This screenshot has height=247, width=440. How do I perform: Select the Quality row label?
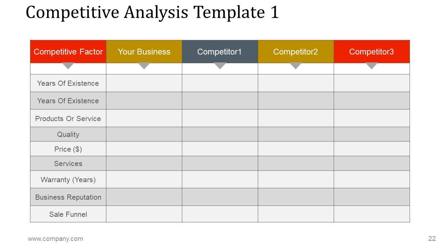click(68, 134)
